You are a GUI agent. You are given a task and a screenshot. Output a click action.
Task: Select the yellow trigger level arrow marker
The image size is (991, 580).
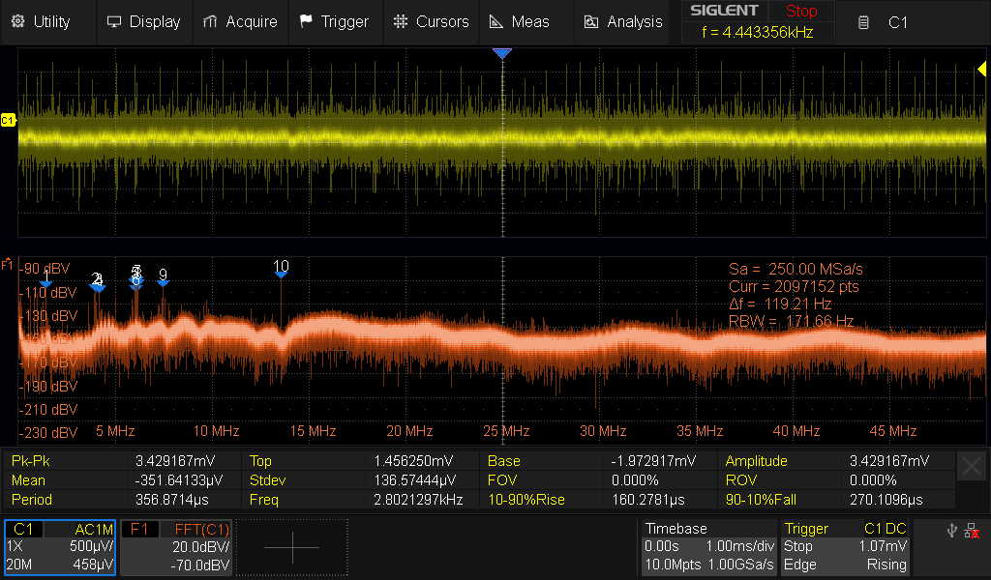981,69
